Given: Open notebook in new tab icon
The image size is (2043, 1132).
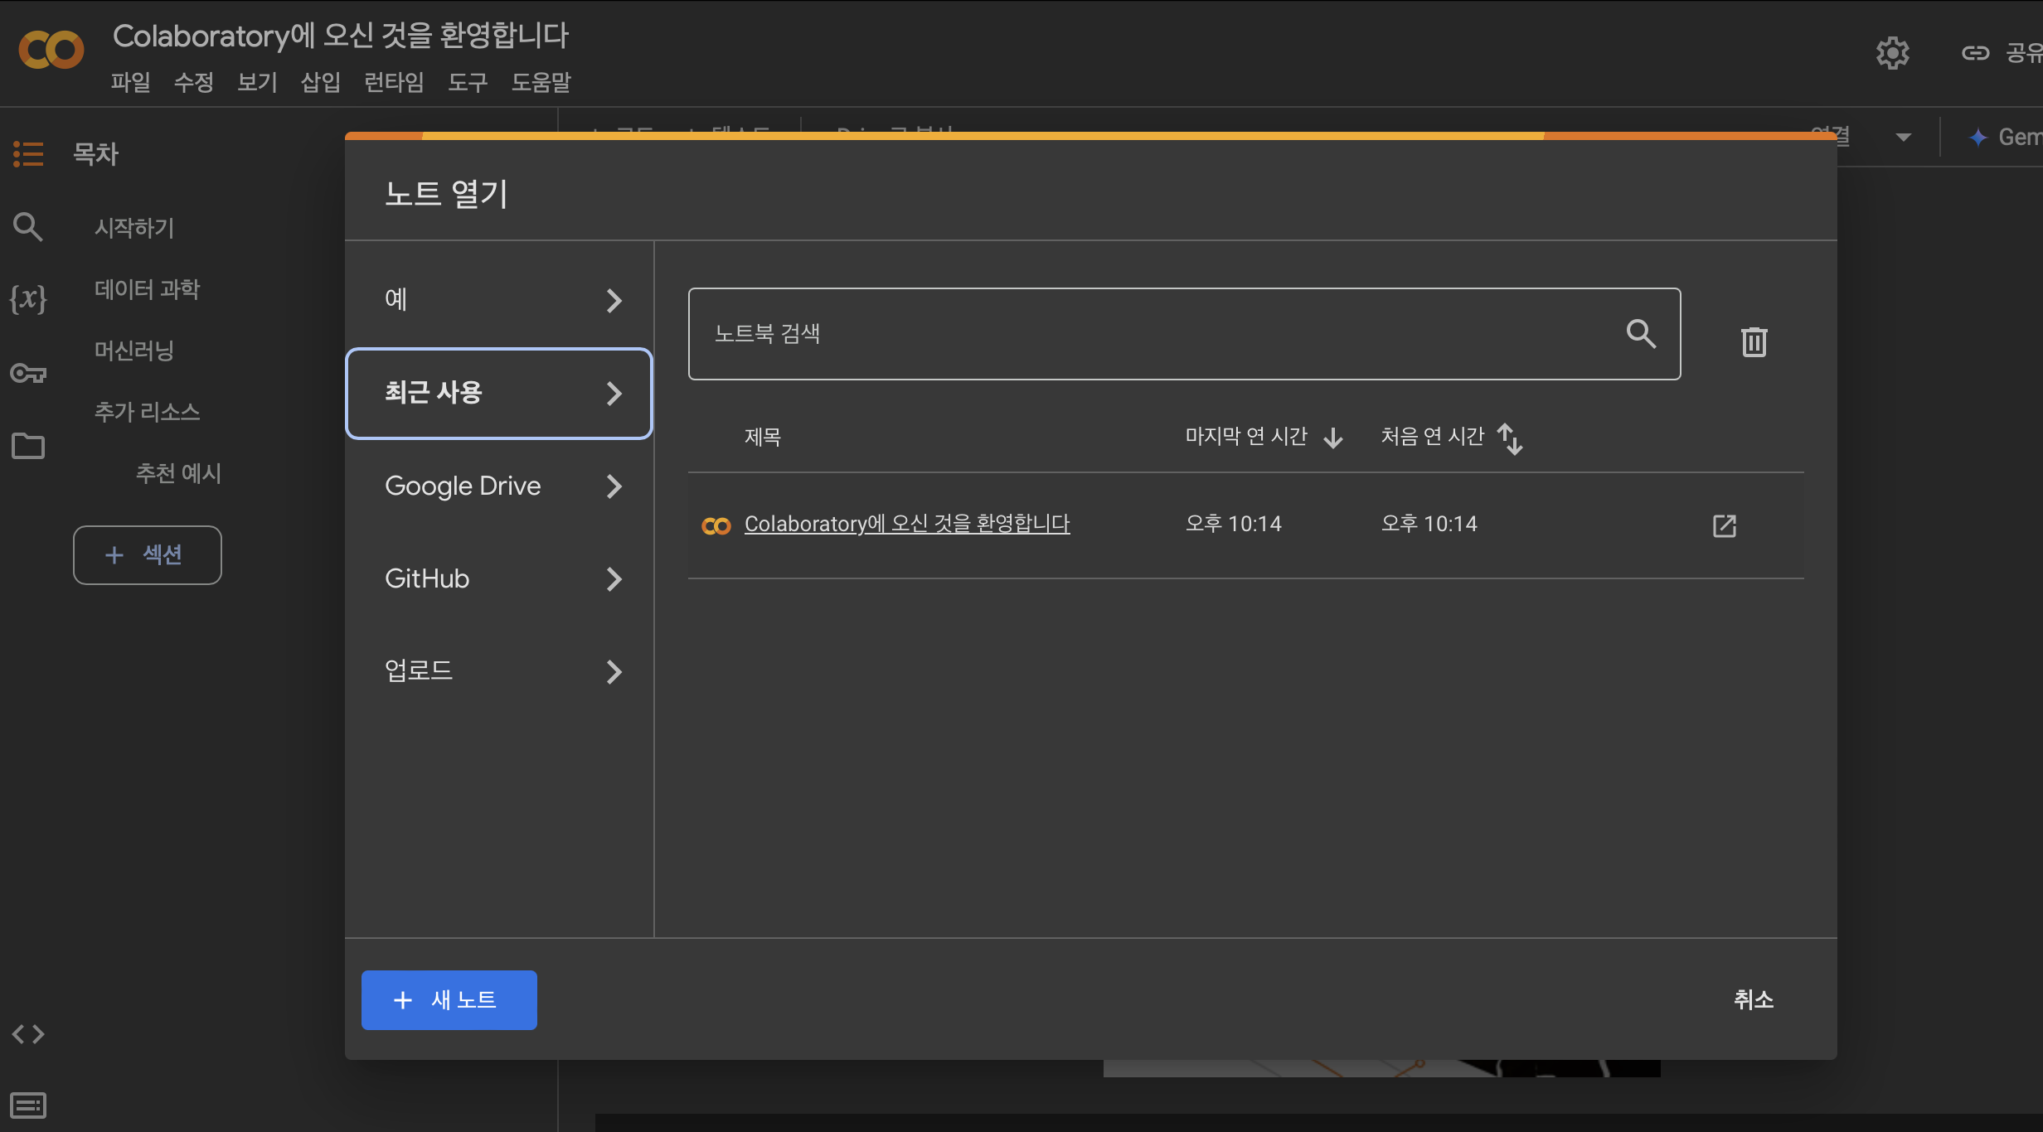Looking at the screenshot, I should click(x=1724, y=525).
